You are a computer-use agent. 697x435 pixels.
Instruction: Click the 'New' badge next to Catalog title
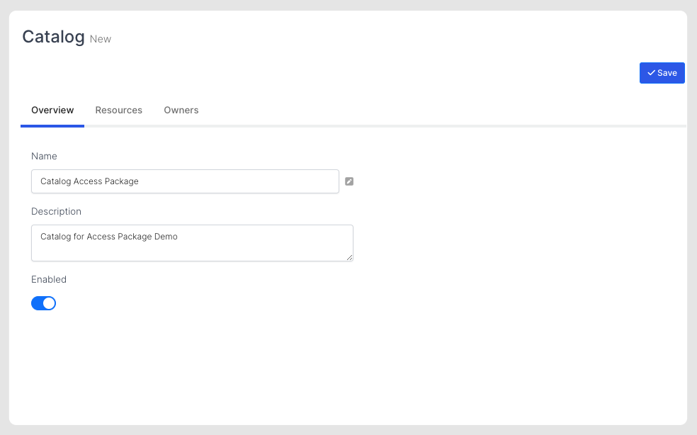click(x=101, y=39)
